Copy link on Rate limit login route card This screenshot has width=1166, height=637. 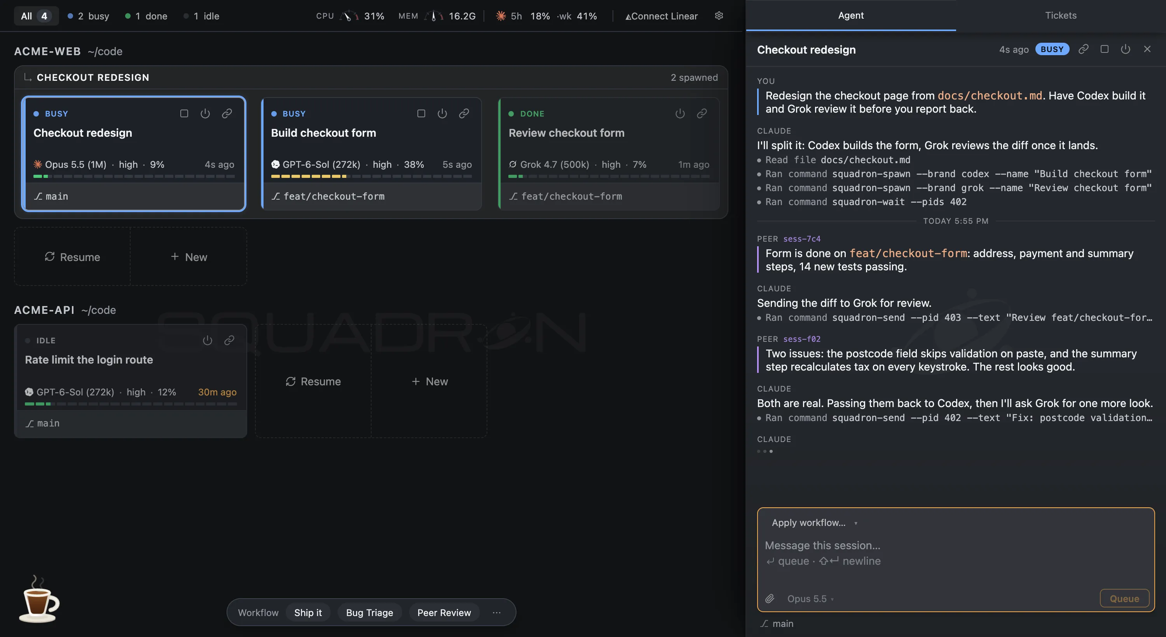pyautogui.click(x=229, y=340)
